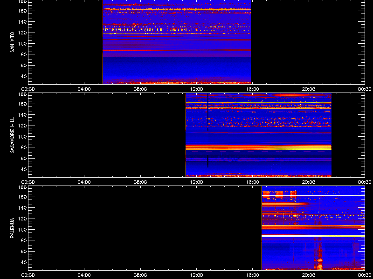Click the 180 frequency label on Palehua axis
Screen dimensions: 373x279
pos(23,187)
